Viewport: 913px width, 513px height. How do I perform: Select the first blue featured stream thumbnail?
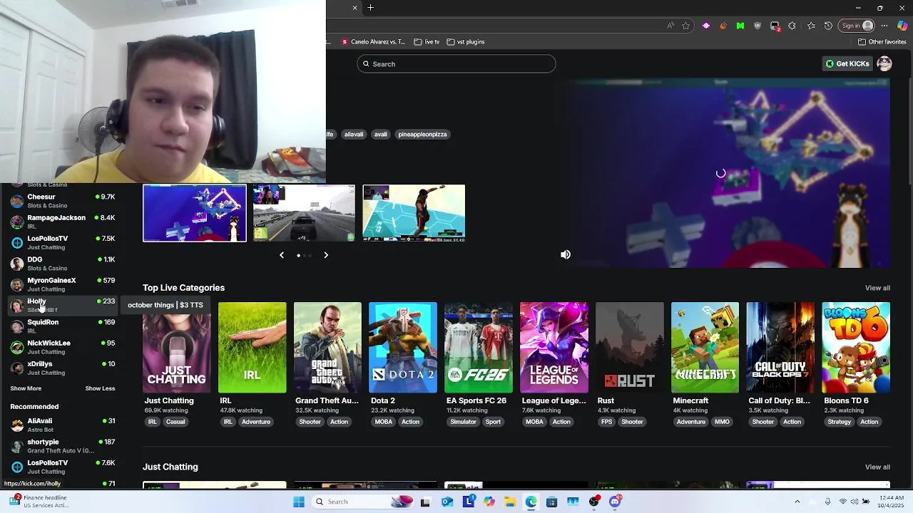[195, 213]
